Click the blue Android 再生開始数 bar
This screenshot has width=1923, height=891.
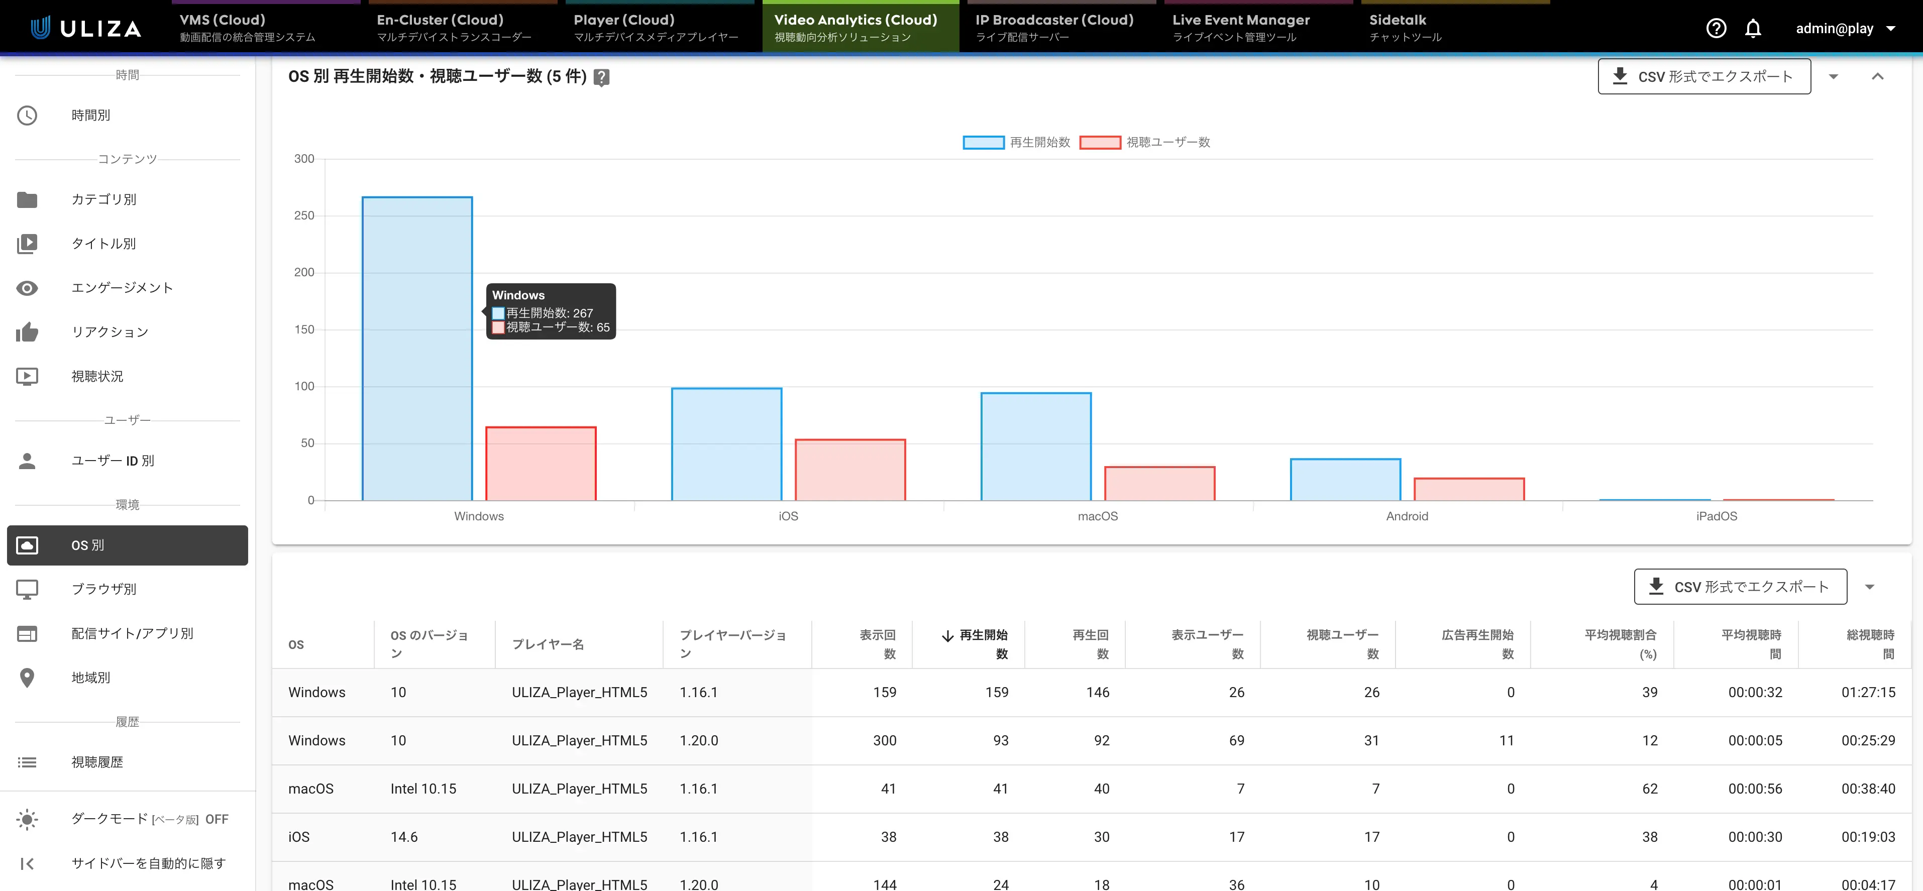pos(1345,480)
